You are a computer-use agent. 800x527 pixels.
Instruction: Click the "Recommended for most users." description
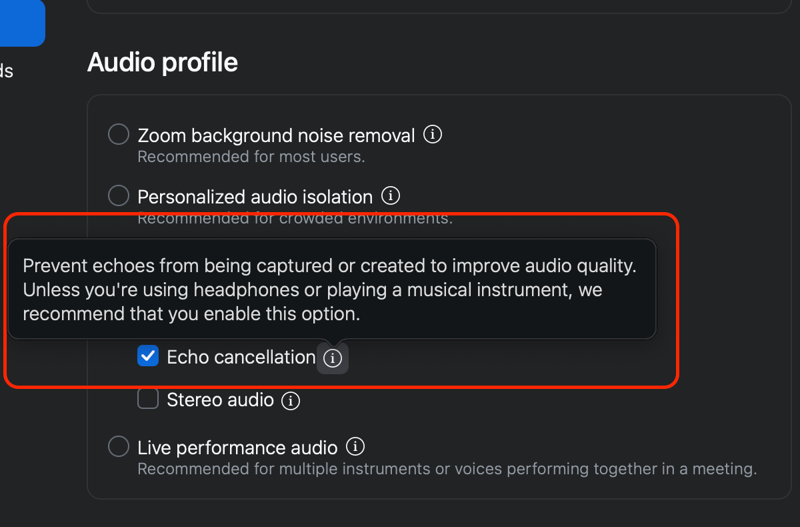(x=251, y=157)
